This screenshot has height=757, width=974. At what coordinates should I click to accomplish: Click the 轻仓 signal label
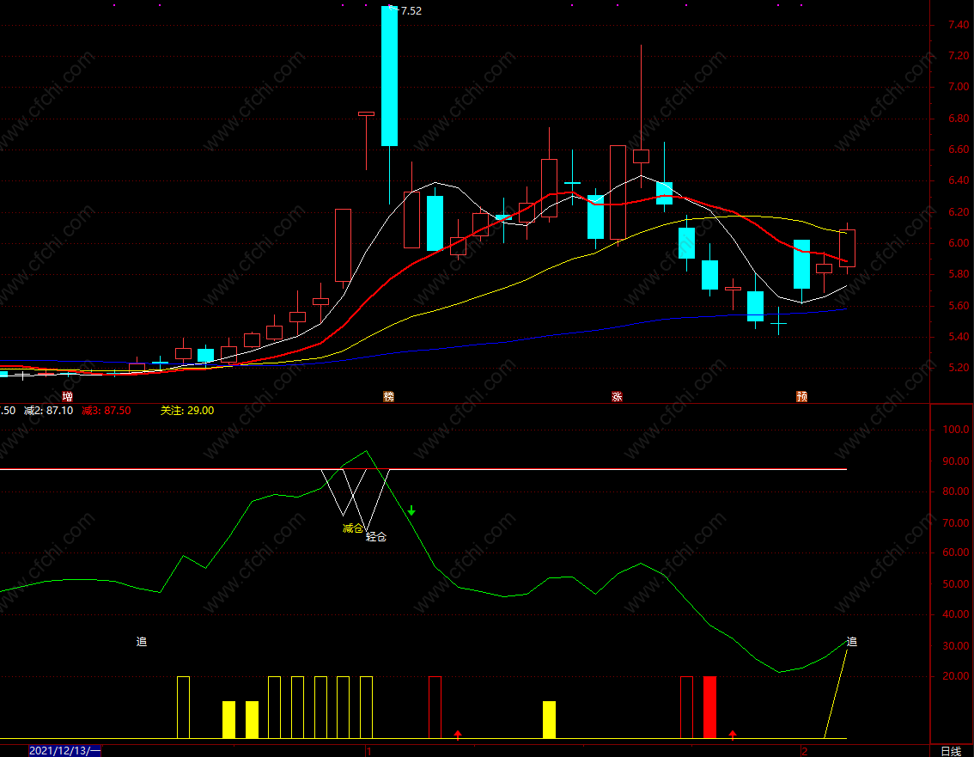[x=376, y=537]
